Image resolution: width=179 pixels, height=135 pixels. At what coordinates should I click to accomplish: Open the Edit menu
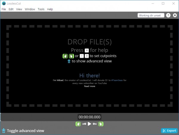pyautogui.click(x=11, y=9)
